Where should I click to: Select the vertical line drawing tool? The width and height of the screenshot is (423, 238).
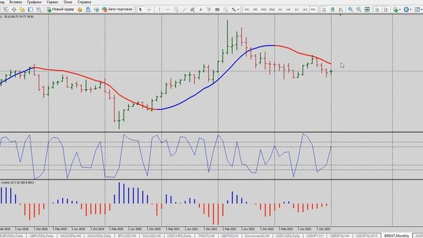(x=159, y=9)
